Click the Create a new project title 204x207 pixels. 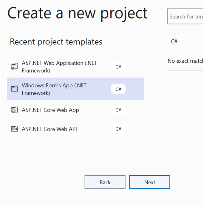tap(78, 13)
